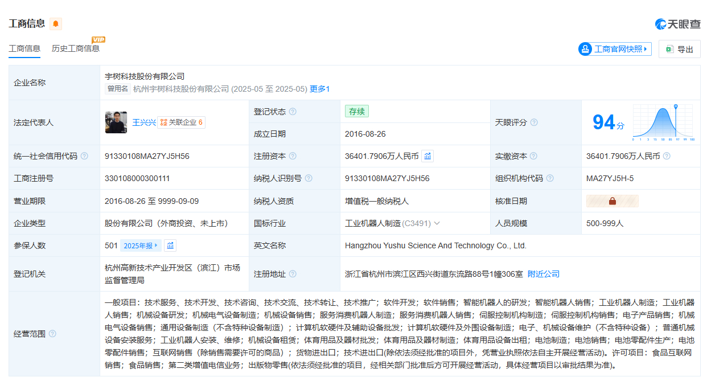Image resolution: width=707 pixels, height=381 pixels.
Task: Click the 94分 score value
Action: (608, 122)
